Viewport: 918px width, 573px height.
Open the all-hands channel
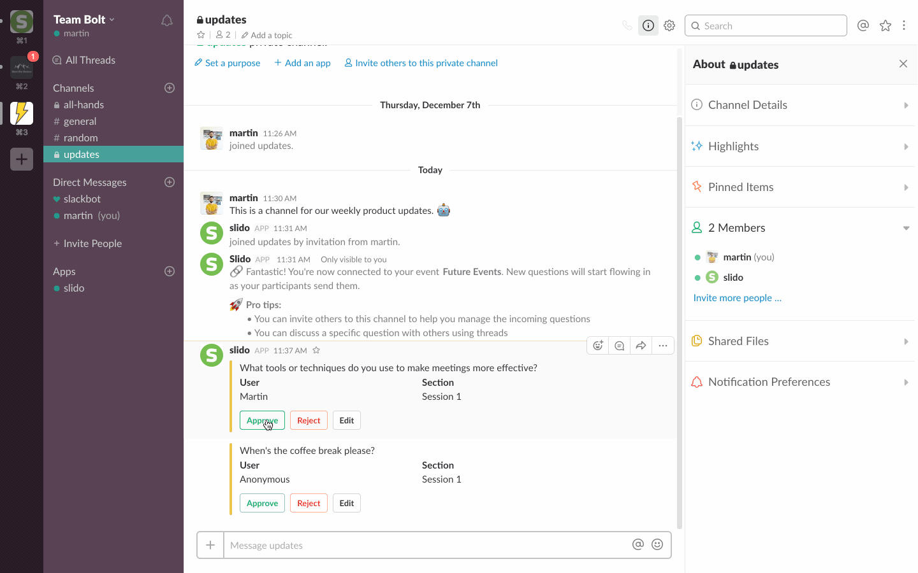click(113, 104)
